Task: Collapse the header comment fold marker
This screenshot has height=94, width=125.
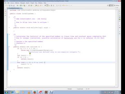Action: 9,17
